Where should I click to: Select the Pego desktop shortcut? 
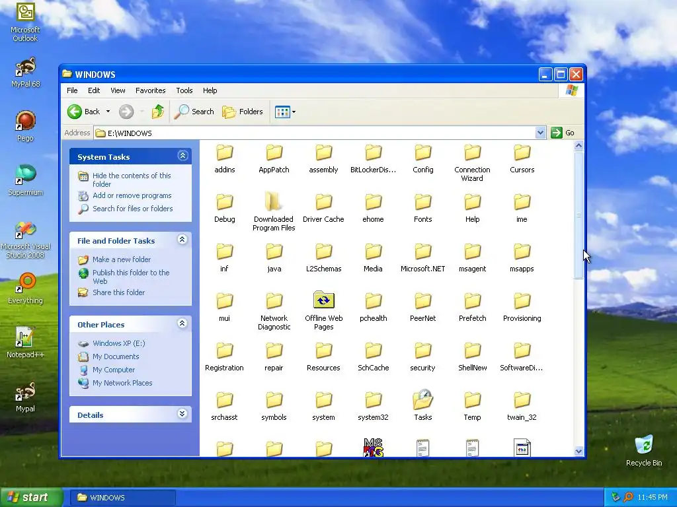click(x=25, y=126)
